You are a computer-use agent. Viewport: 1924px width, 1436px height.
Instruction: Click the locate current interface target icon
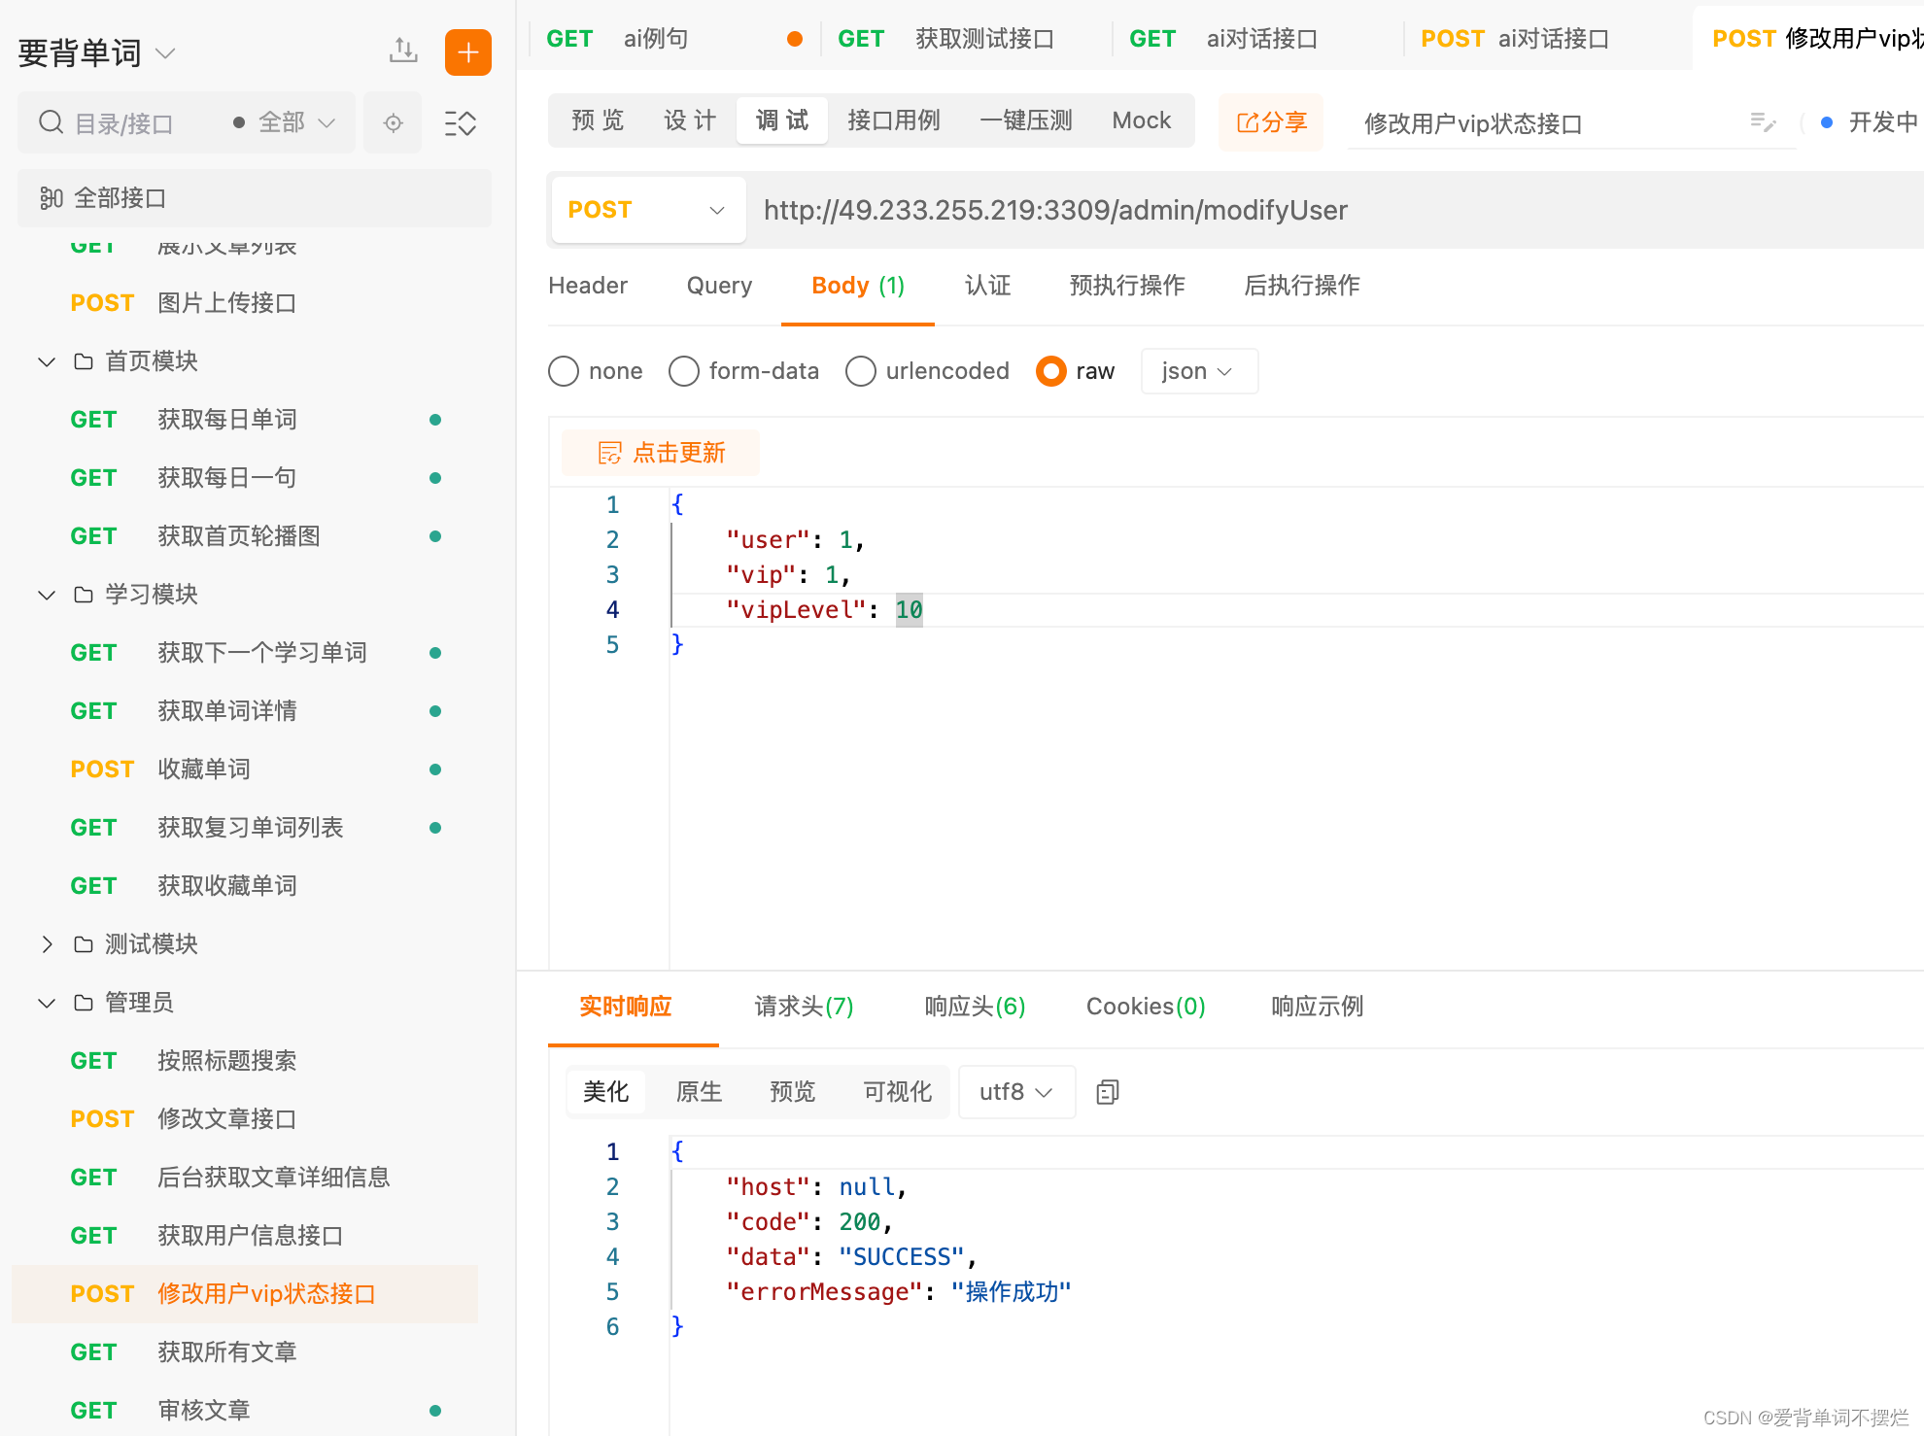pyautogui.click(x=393, y=123)
